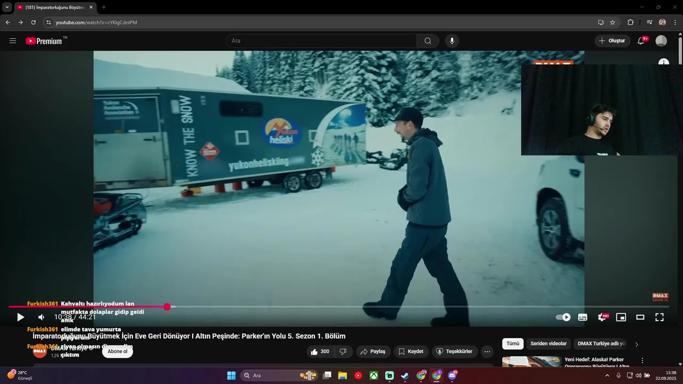Image resolution: width=683 pixels, height=384 pixels.
Task: Open Chrome three-dot menu
Action: [x=676, y=22]
